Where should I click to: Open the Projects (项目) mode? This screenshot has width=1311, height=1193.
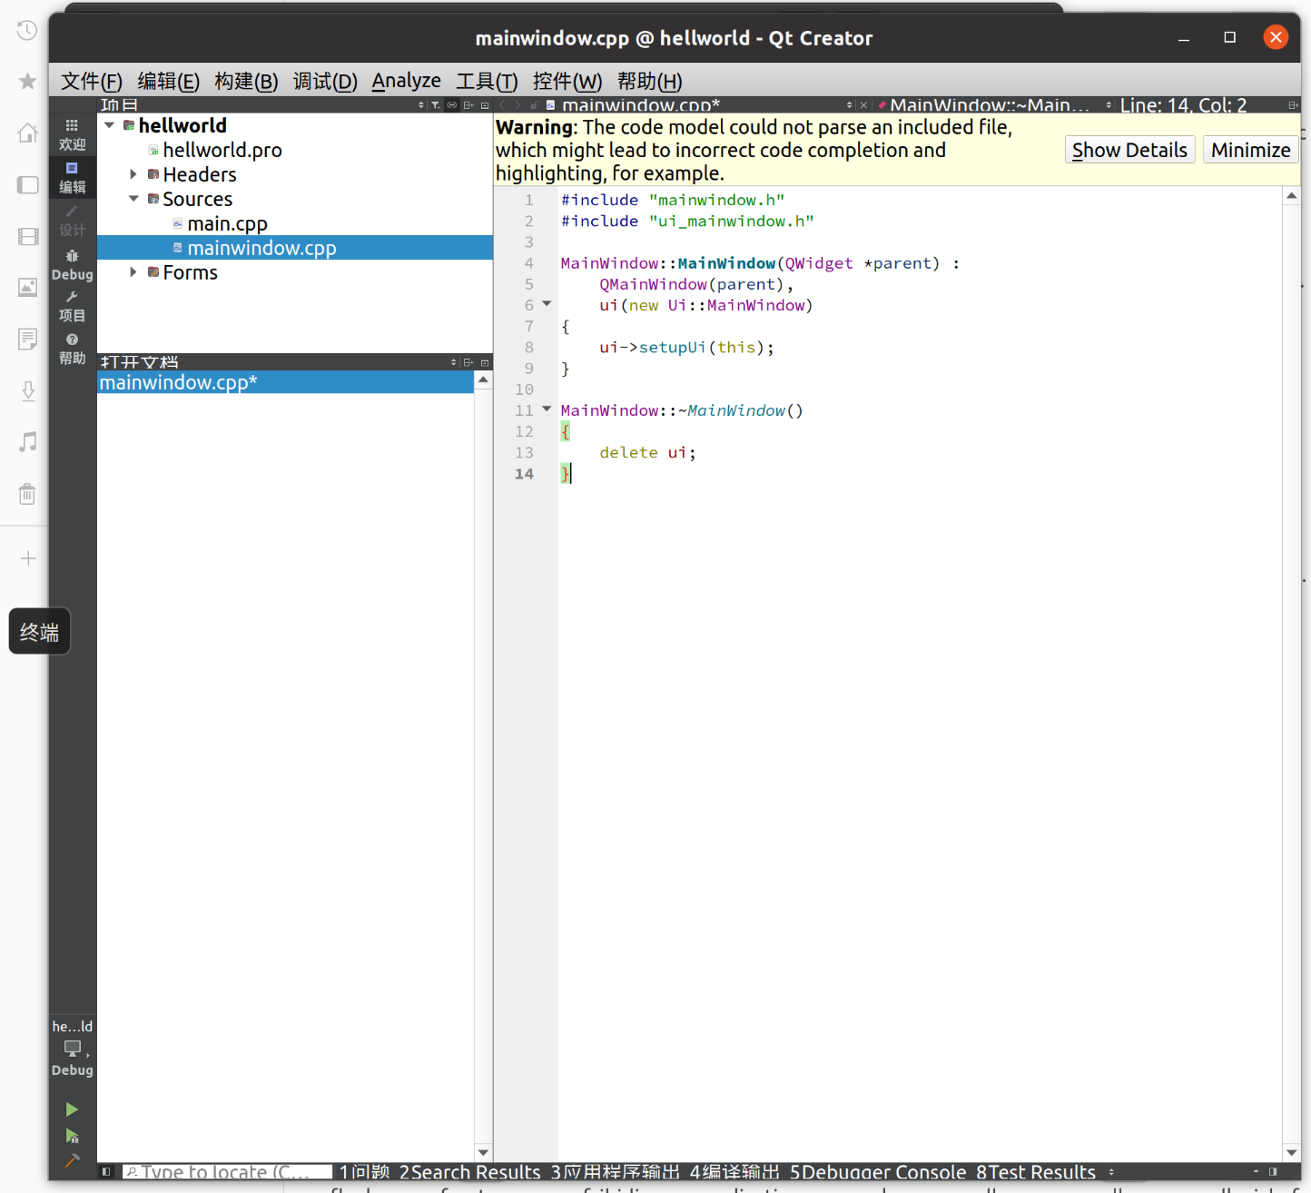[72, 306]
